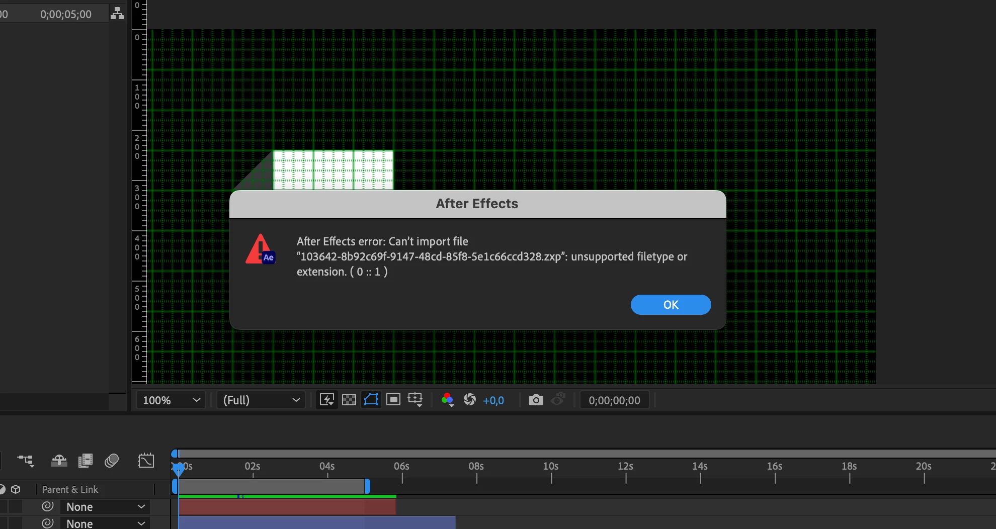Click the work area start handle
The height and width of the screenshot is (529, 996).
tap(175, 486)
